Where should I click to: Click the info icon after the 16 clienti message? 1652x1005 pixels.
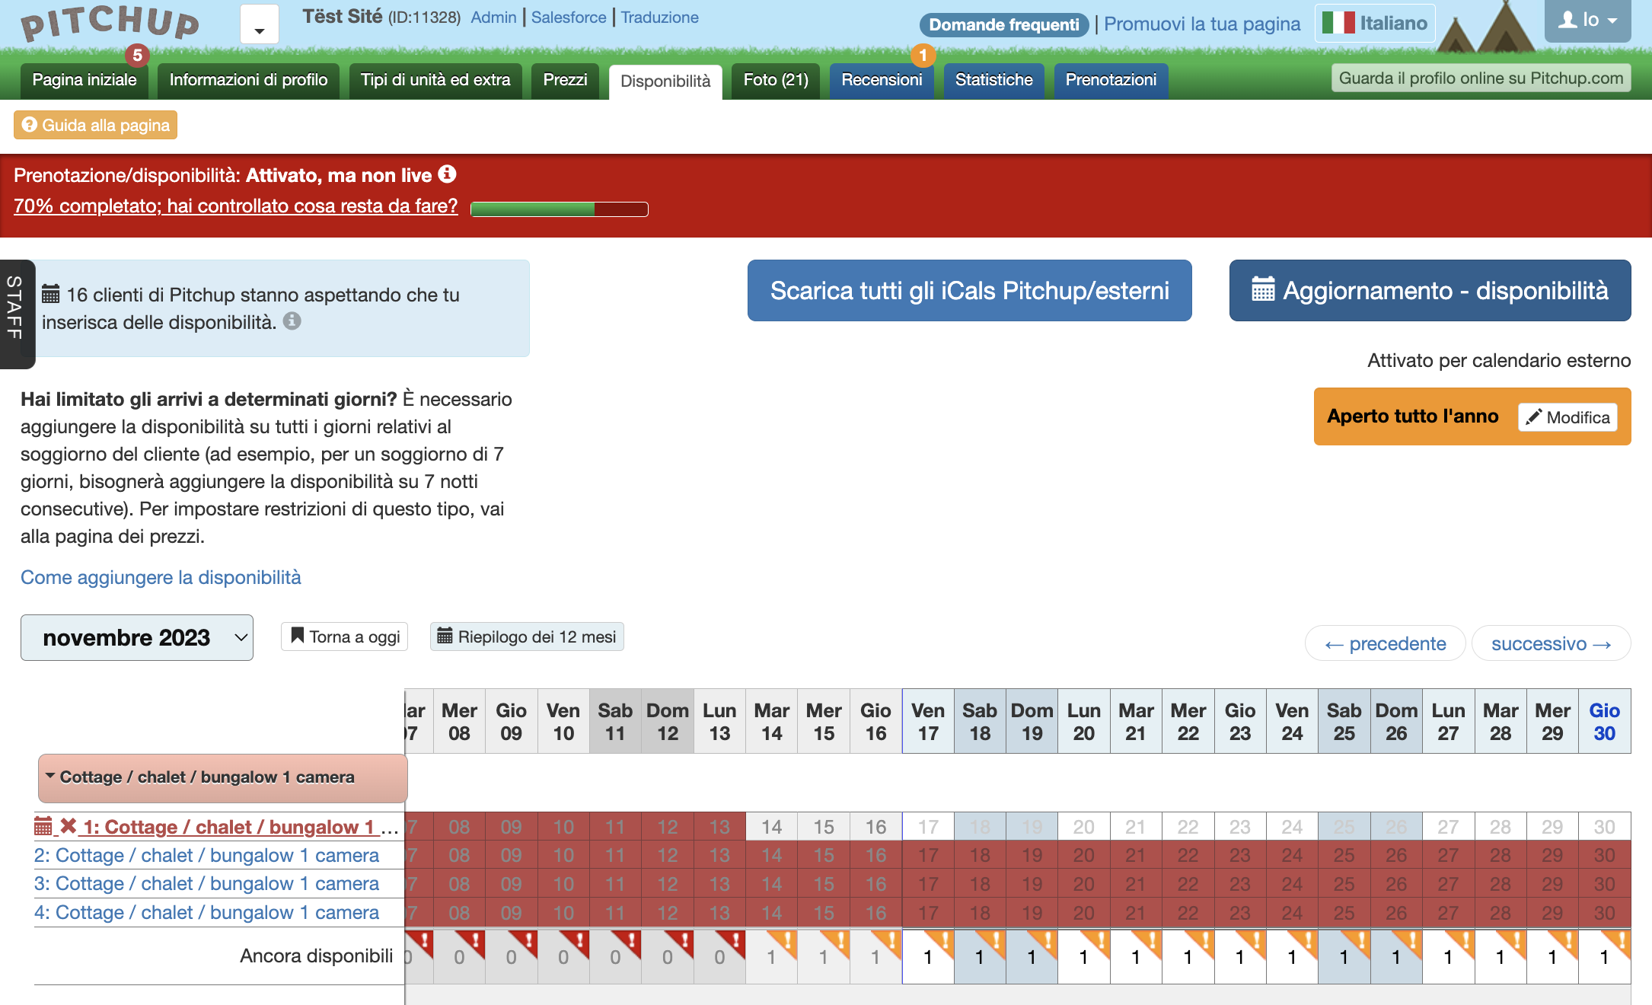pos(292,321)
